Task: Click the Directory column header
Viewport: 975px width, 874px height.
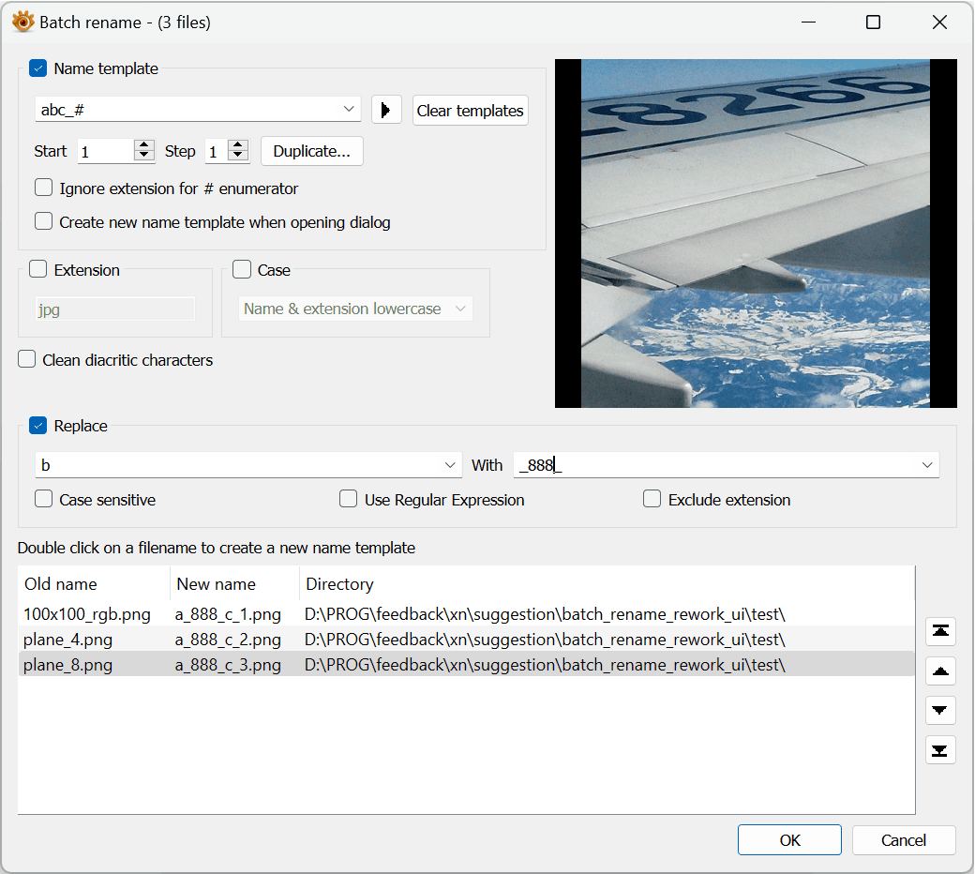Action: click(x=339, y=584)
